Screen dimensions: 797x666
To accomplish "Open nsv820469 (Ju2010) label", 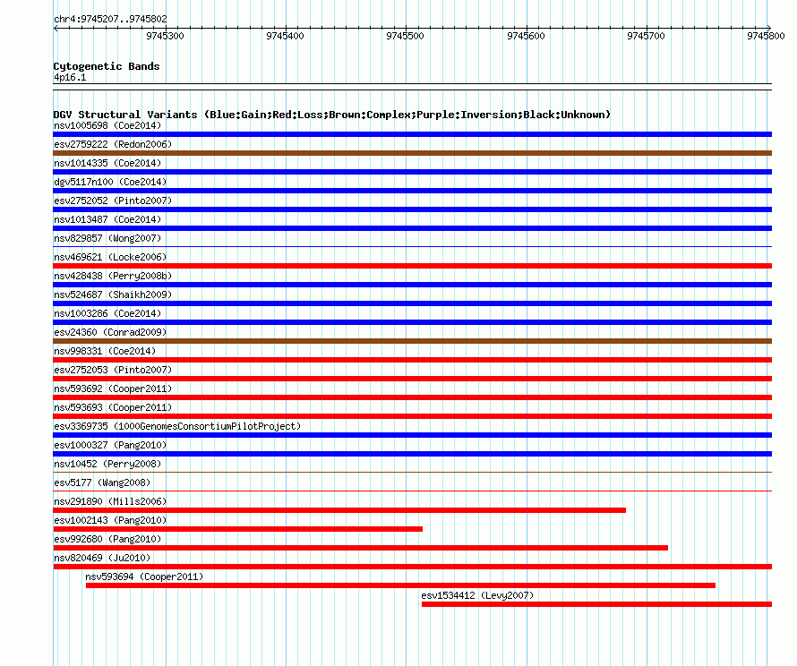I will [102, 558].
